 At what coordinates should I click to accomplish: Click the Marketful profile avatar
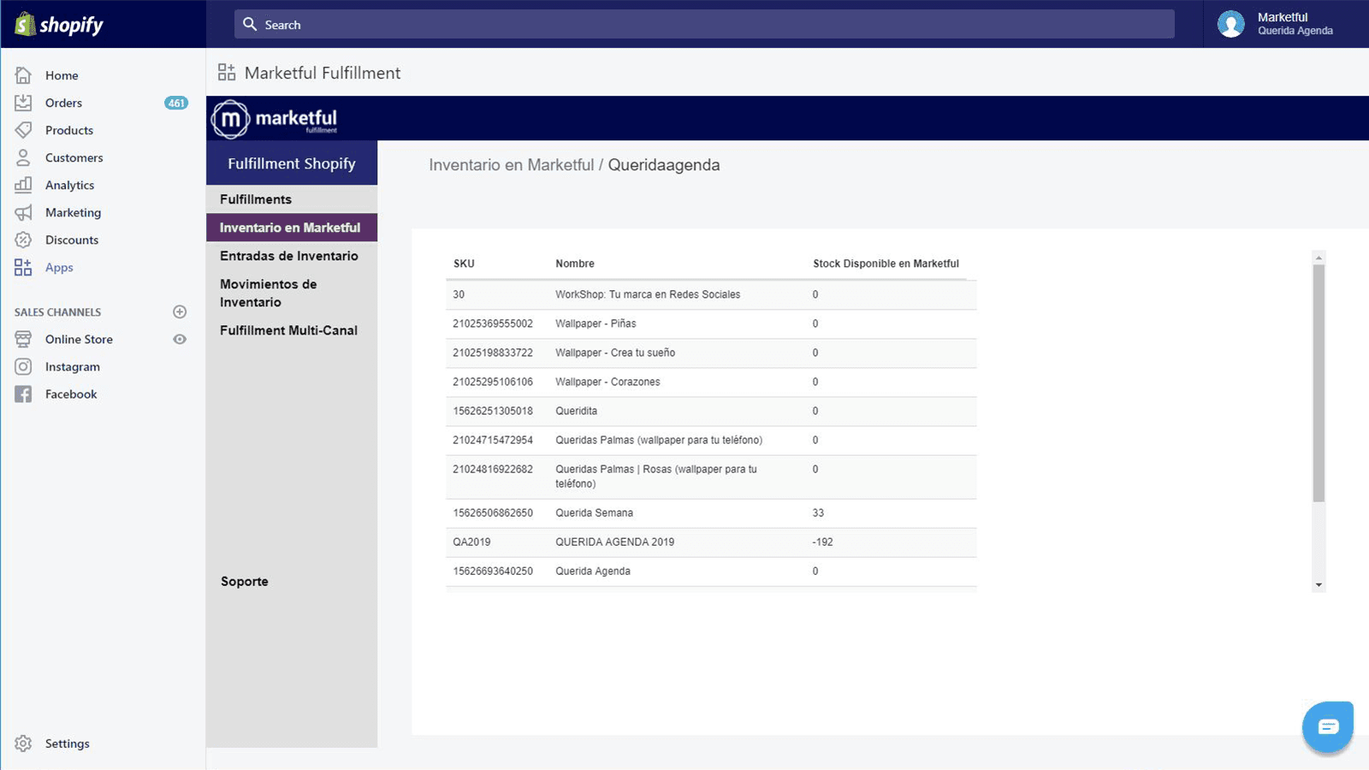(1230, 24)
